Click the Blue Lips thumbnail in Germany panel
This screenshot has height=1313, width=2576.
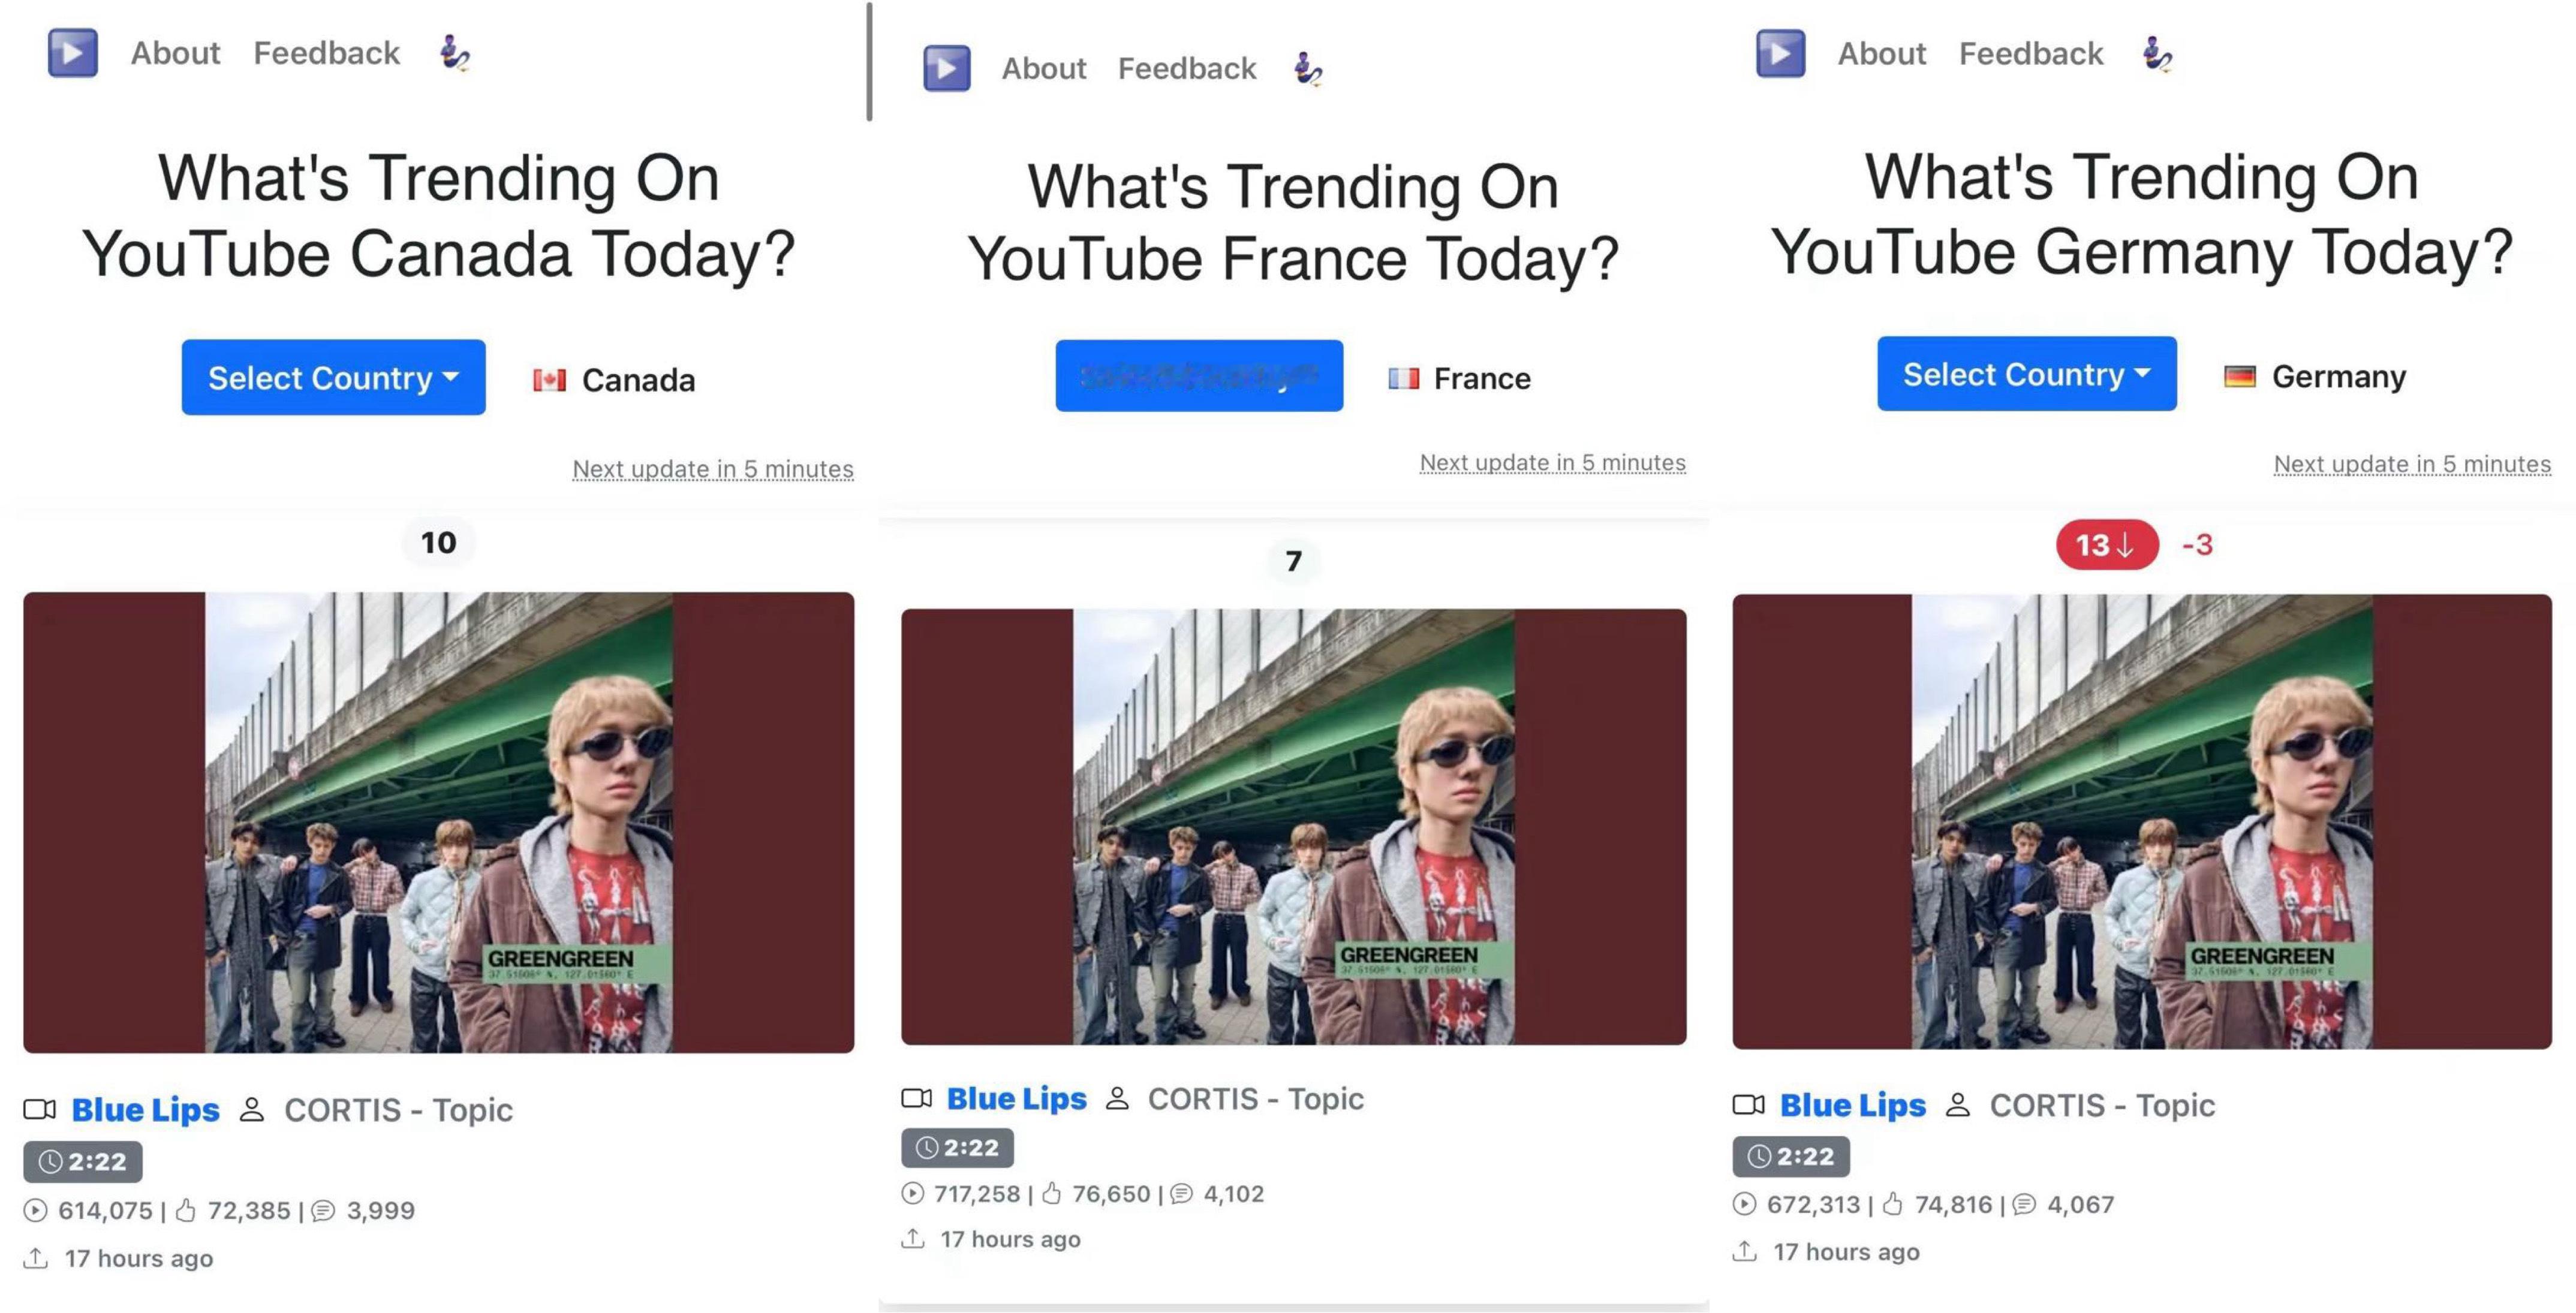(x=2142, y=821)
